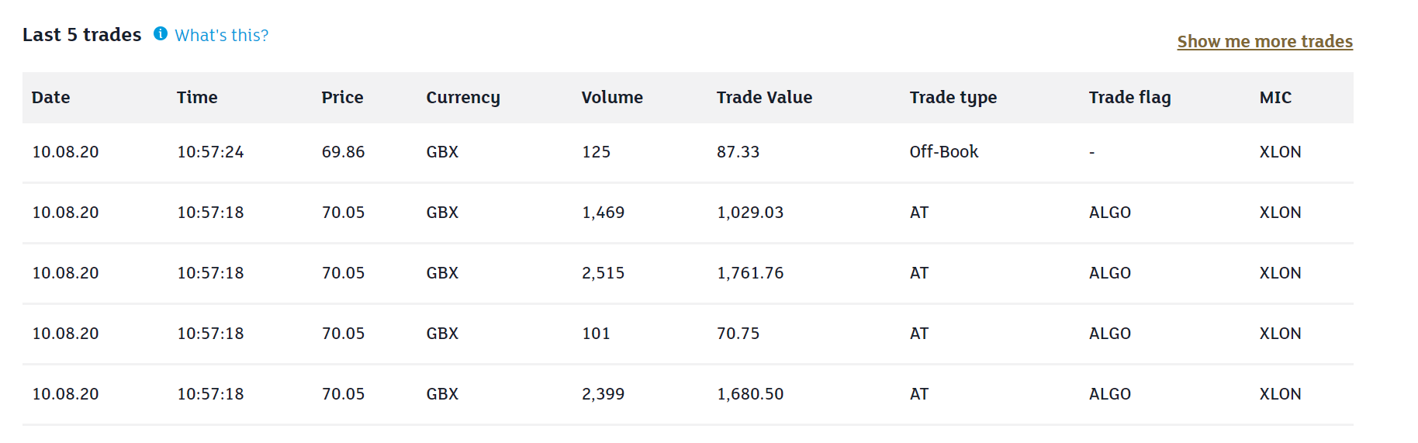Select the Time column header
The height and width of the screenshot is (443, 1418).
click(197, 98)
